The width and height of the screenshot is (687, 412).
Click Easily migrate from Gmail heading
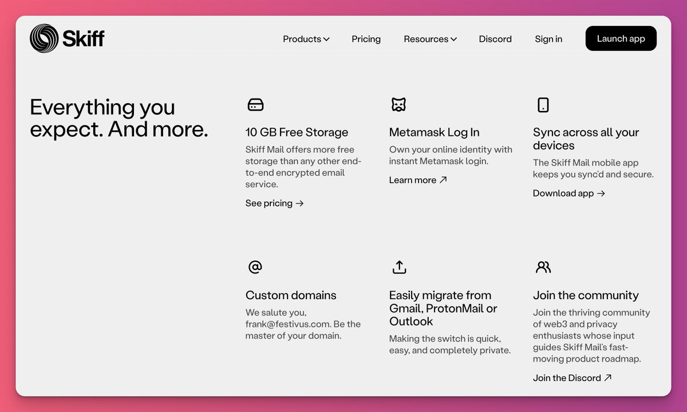[443, 308]
